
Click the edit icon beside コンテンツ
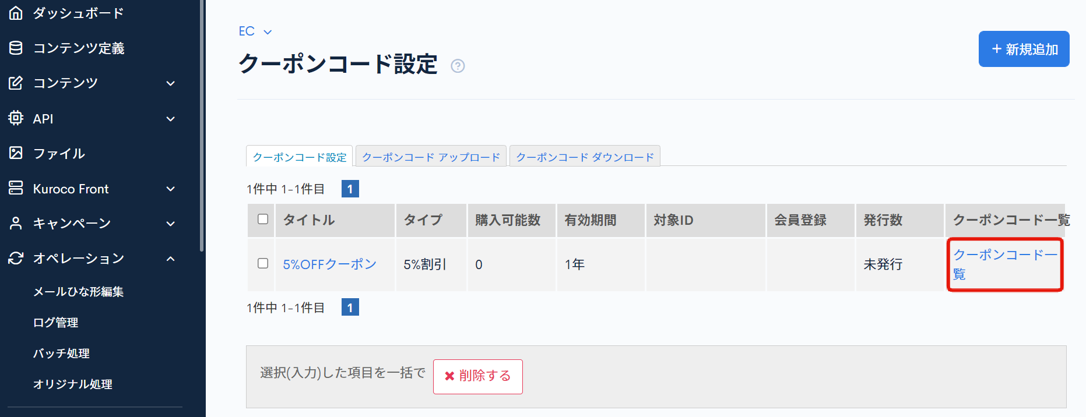coord(16,83)
